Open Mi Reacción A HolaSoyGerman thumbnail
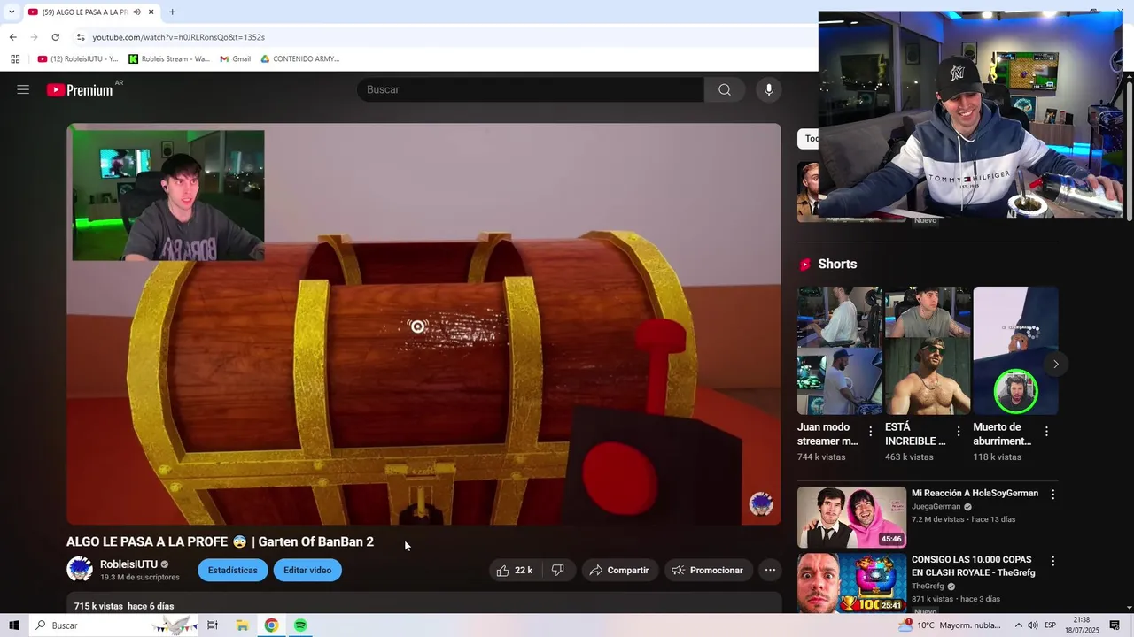1134x637 pixels. 851,517
